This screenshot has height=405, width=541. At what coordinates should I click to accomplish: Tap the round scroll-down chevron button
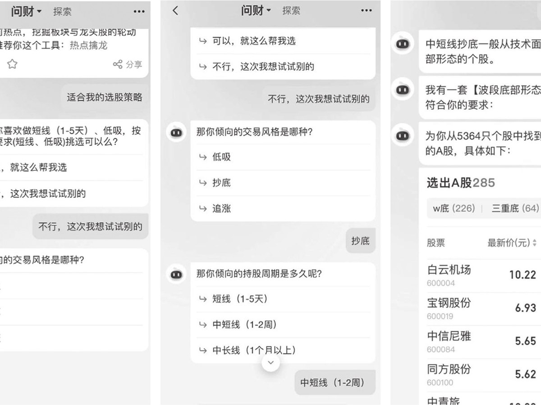point(270,363)
